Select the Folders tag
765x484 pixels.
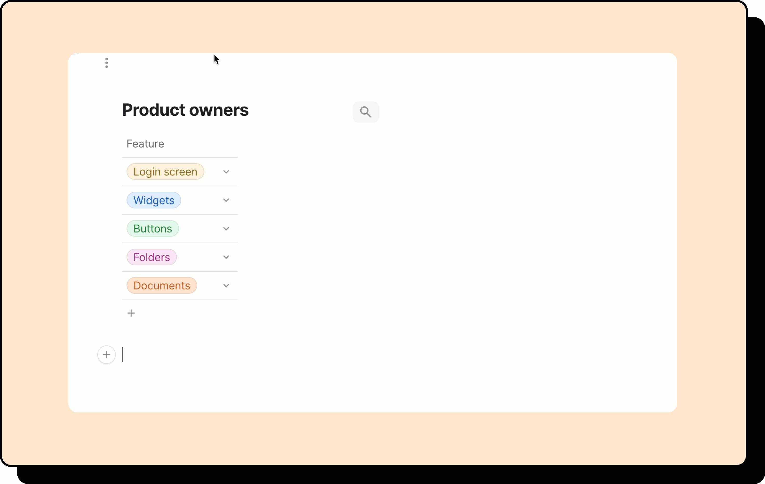click(152, 257)
